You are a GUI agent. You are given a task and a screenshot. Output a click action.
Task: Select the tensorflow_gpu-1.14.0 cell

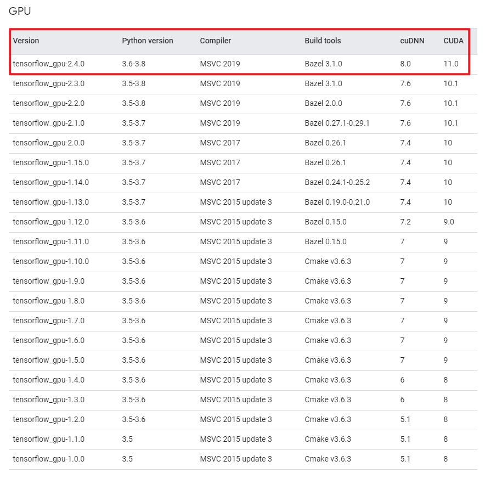[x=50, y=183]
